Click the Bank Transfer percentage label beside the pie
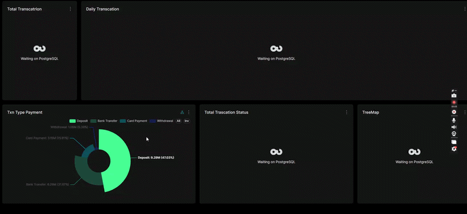The width and height of the screenshot is (467, 214). coord(48,184)
